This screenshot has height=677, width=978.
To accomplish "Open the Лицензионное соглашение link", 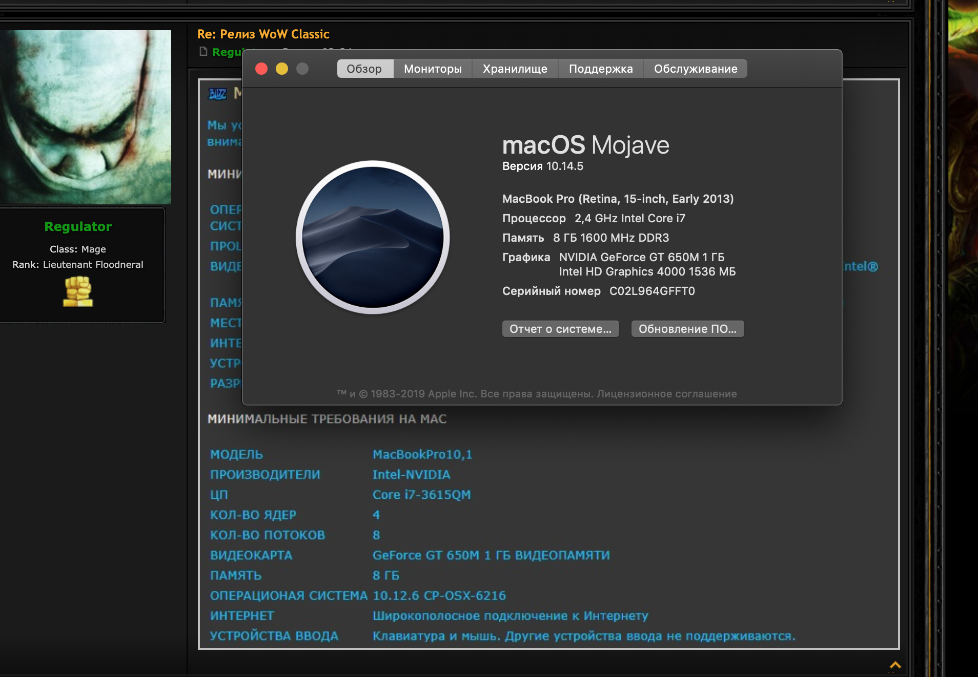I will tap(666, 394).
